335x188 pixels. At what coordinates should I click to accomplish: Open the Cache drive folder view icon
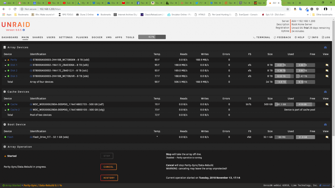click(327, 104)
